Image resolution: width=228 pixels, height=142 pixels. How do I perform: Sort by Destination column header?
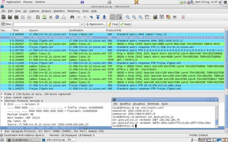[x=87, y=30]
